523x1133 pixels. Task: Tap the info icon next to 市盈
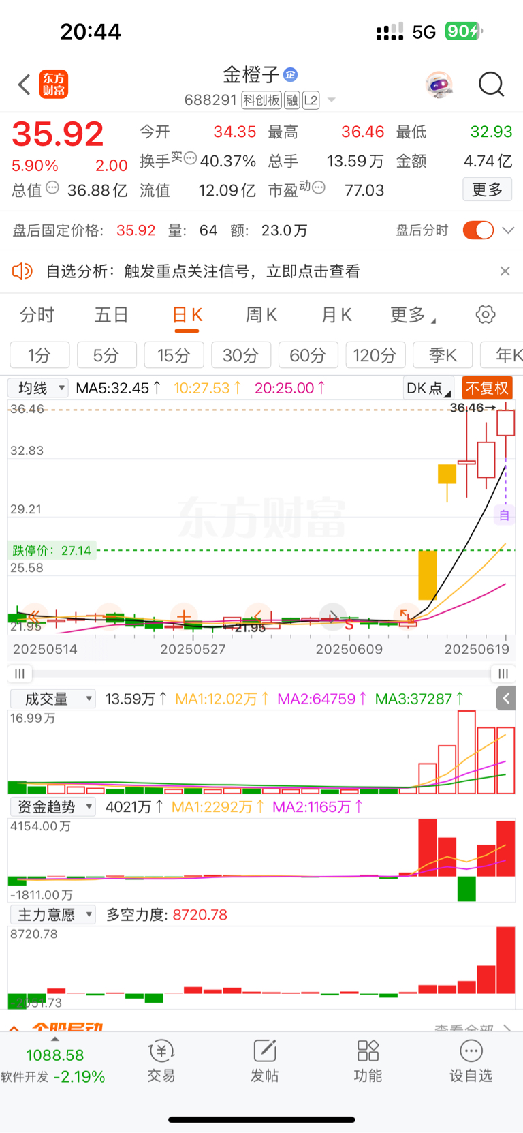[x=318, y=187]
